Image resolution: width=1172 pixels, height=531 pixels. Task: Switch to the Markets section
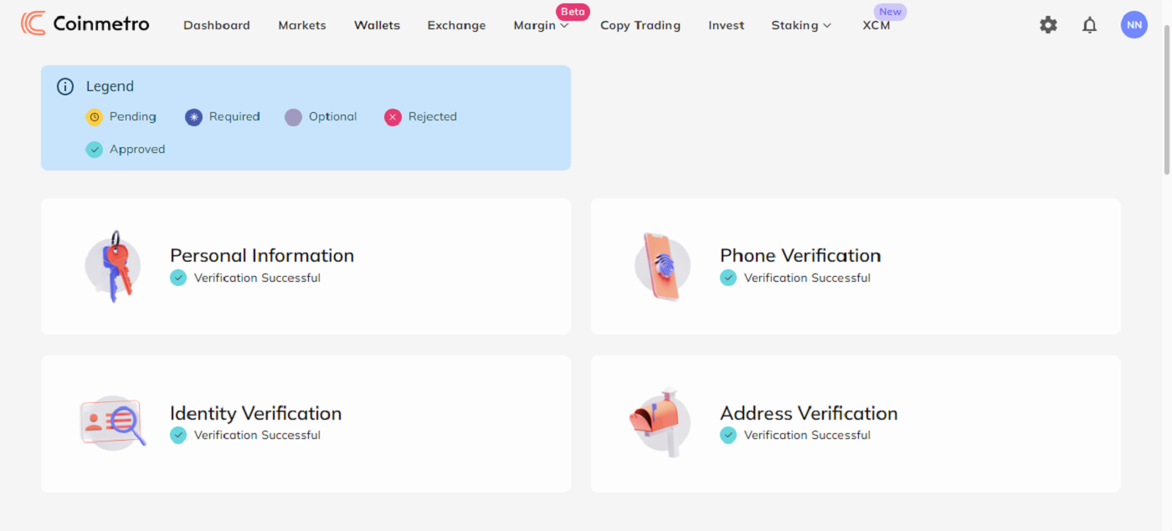(301, 25)
